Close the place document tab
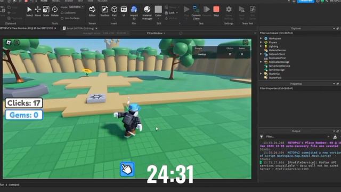Viewport: 341px width, 192px height. [55, 28]
